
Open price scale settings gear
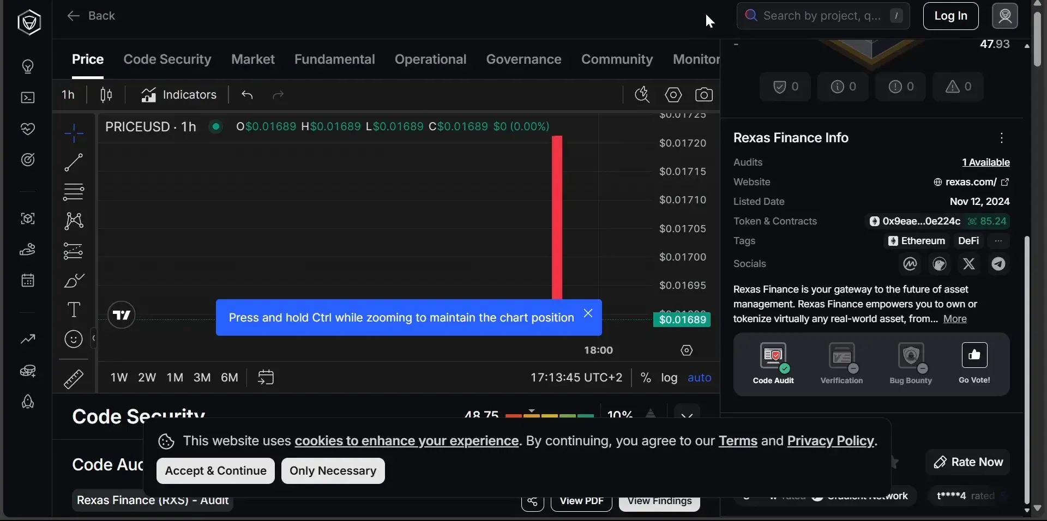[687, 350]
